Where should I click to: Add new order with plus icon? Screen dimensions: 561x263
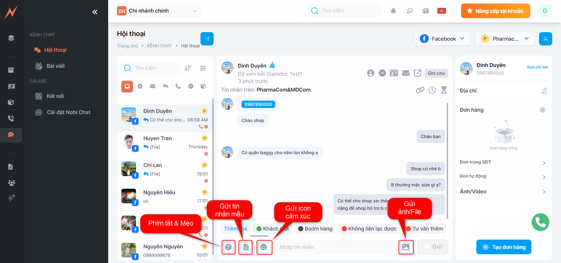(543, 110)
